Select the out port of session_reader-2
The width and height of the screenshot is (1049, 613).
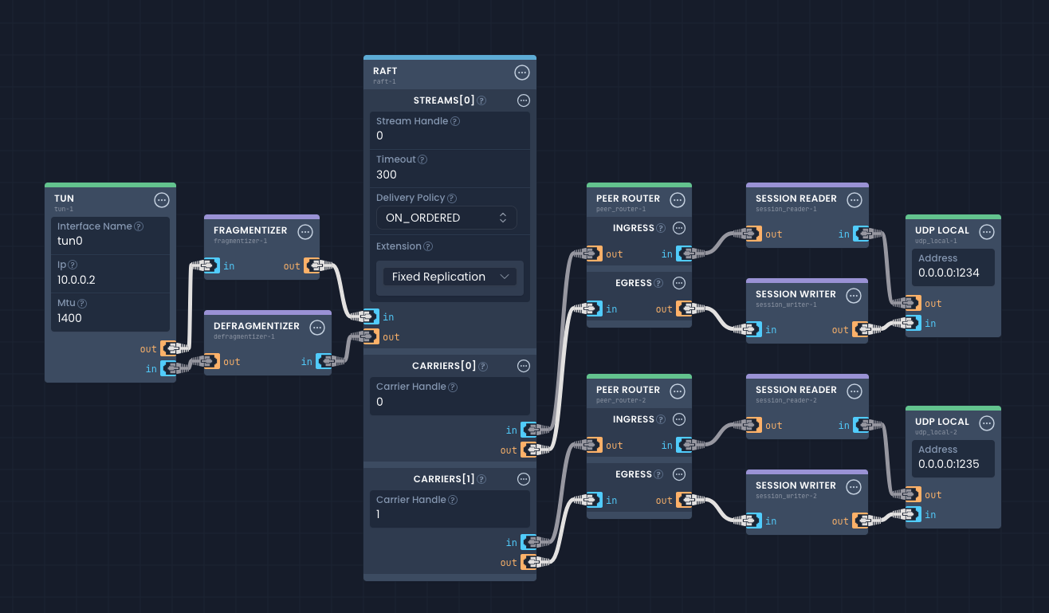(x=752, y=425)
